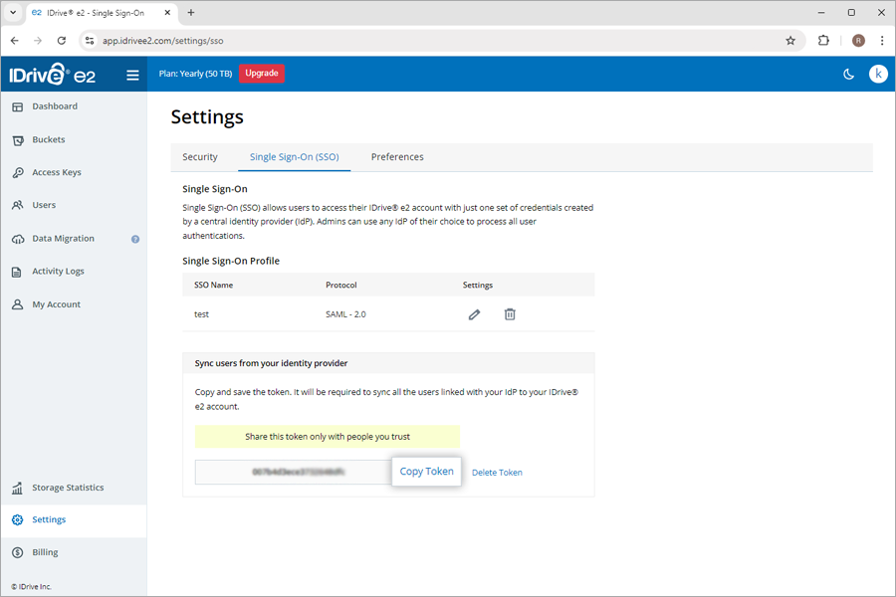Click the blurred token field

294,472
